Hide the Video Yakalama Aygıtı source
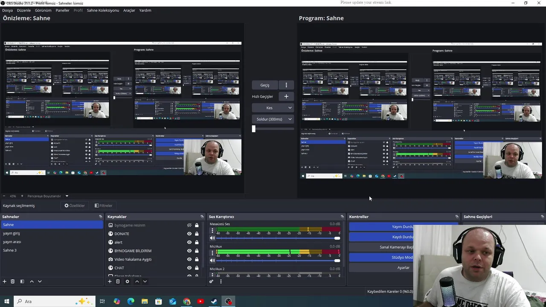 click(189, 259)
